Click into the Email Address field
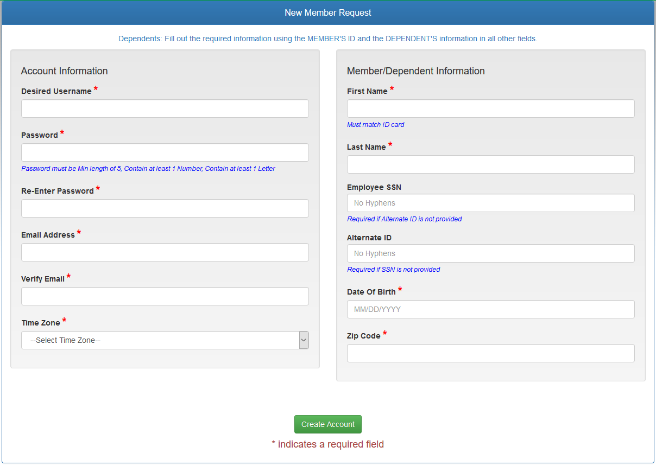Viewport: 656px width, 466px height. click(165, 252)
